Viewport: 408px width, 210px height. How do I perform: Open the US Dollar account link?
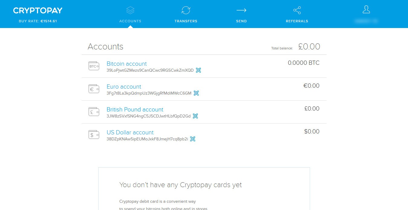coord(130,132)
